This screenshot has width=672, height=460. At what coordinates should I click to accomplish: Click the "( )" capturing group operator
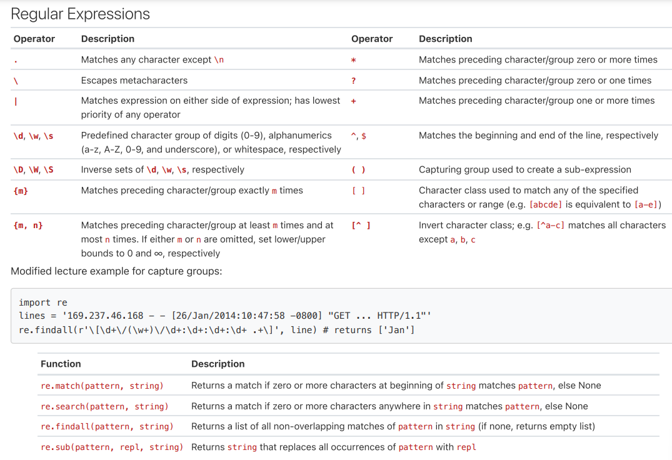click(x=358, y=170)
